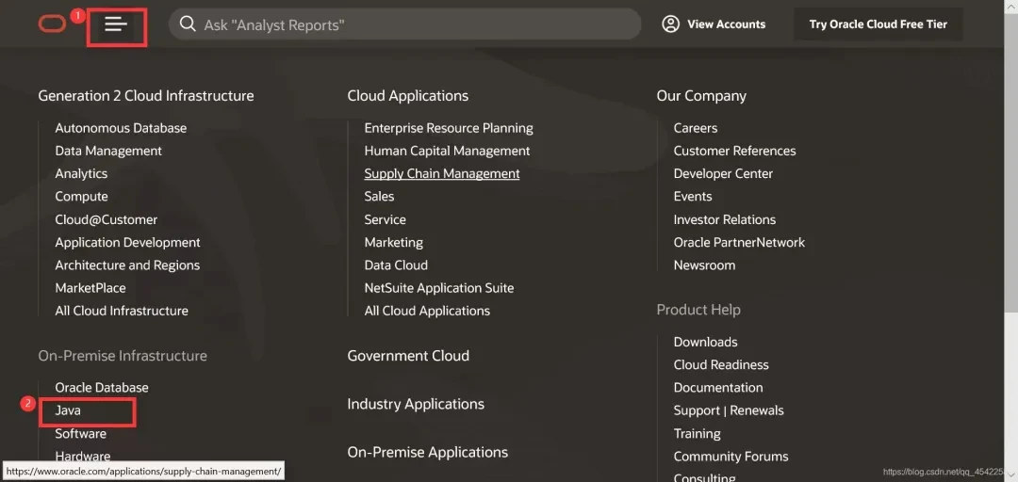Go to Careers
Viewport: 1018px width, 482px height.
click(696, 128)
